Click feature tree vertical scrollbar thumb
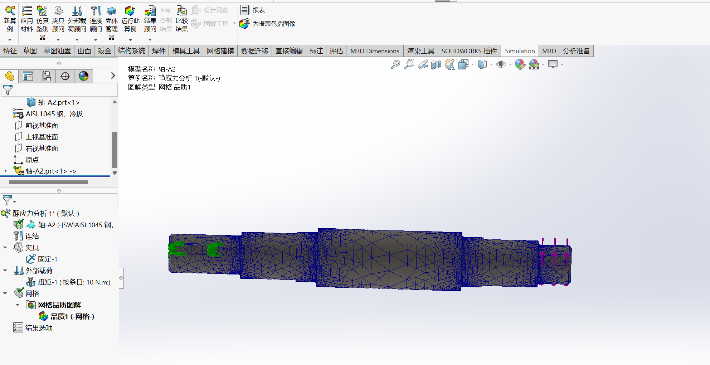Screen dimensions: 710x365 tap(115, 150)
